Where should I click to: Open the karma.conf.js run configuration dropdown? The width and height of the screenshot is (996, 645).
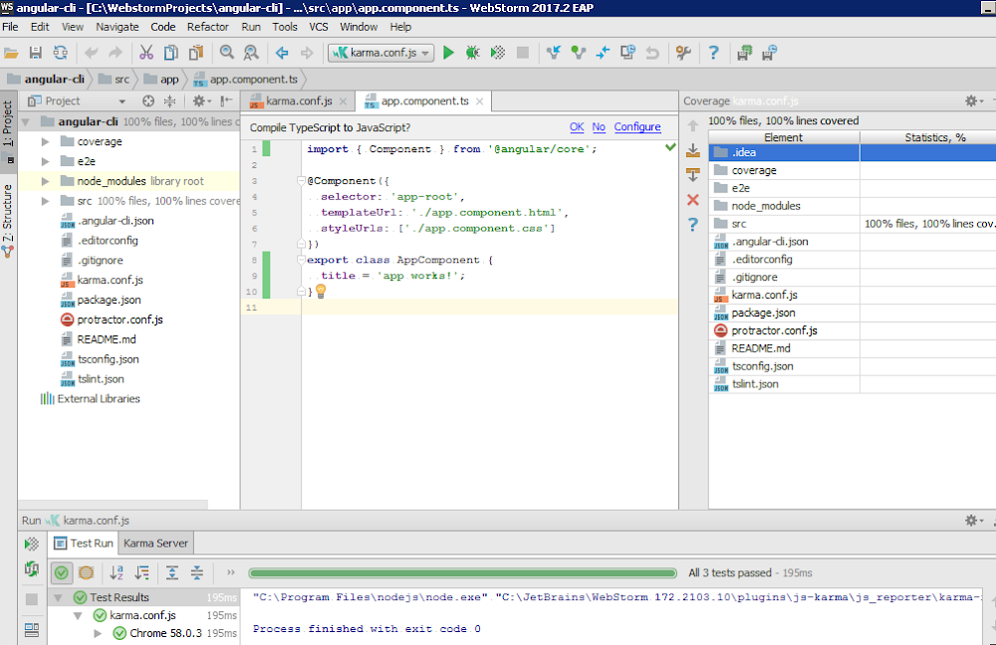381,53
